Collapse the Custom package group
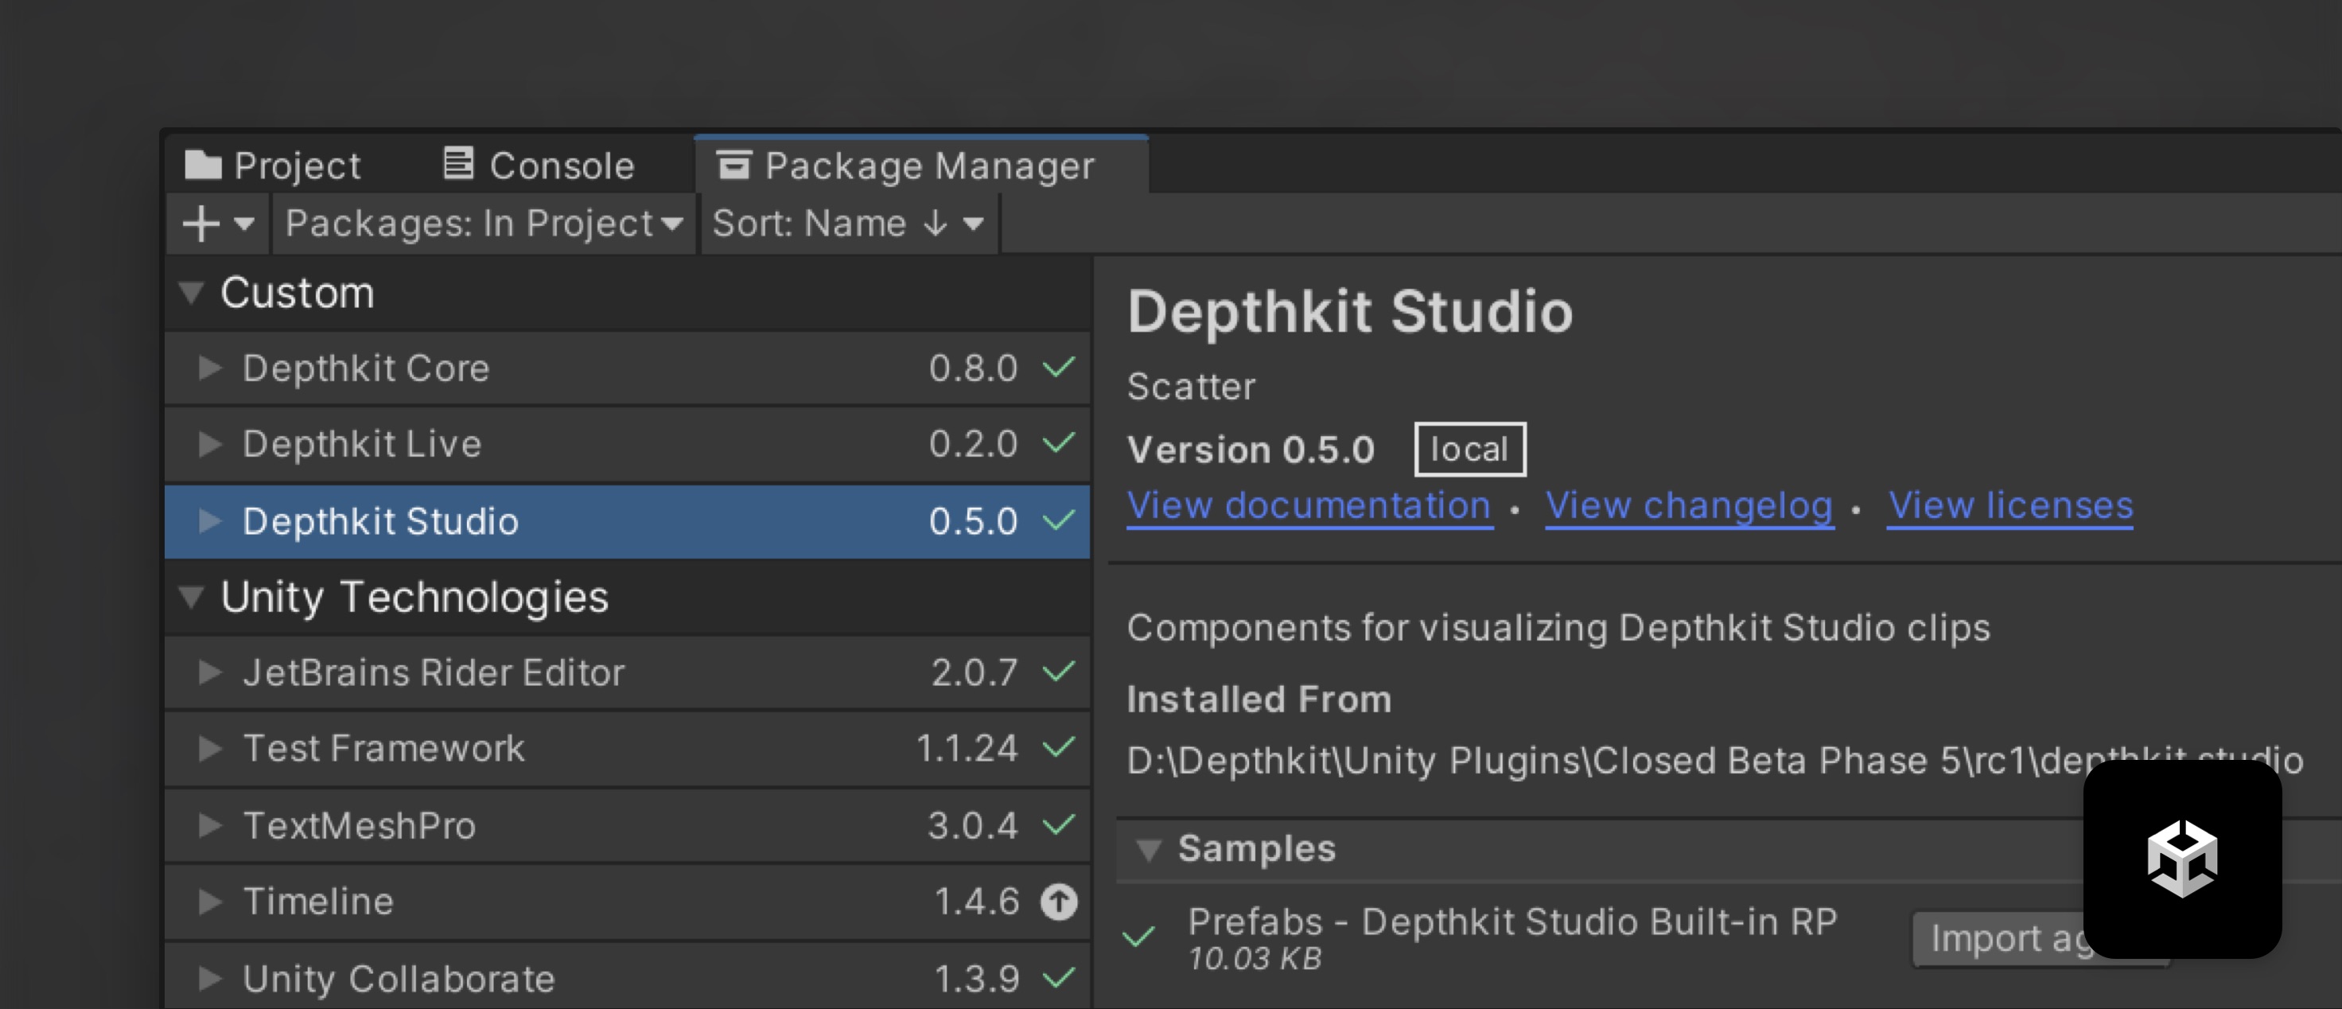This screenshot has height=1009, width=2342. click(192, 293)
